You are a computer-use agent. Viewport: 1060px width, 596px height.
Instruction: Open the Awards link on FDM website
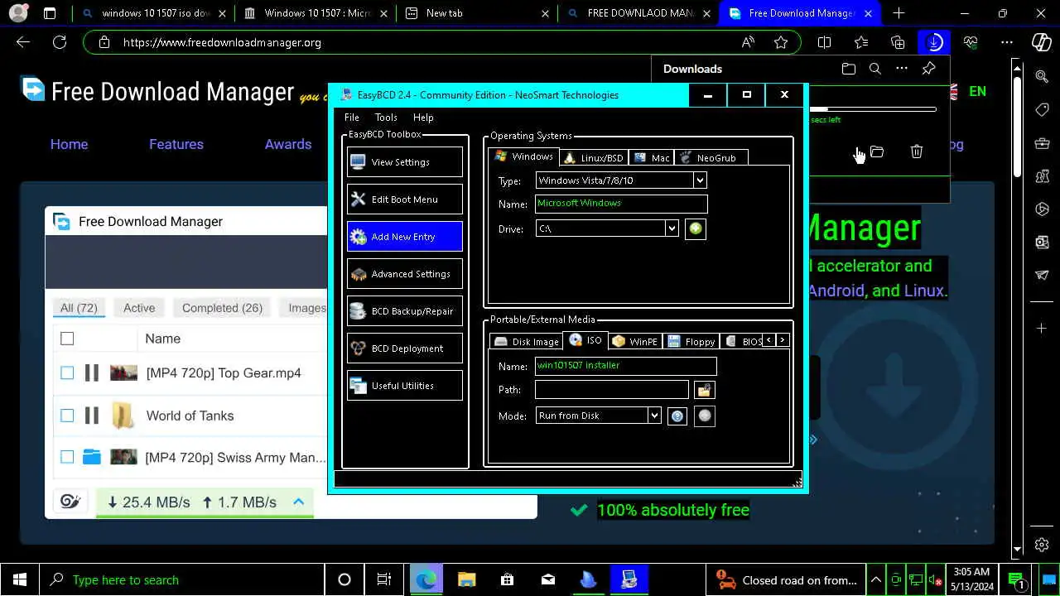(288, 144)
